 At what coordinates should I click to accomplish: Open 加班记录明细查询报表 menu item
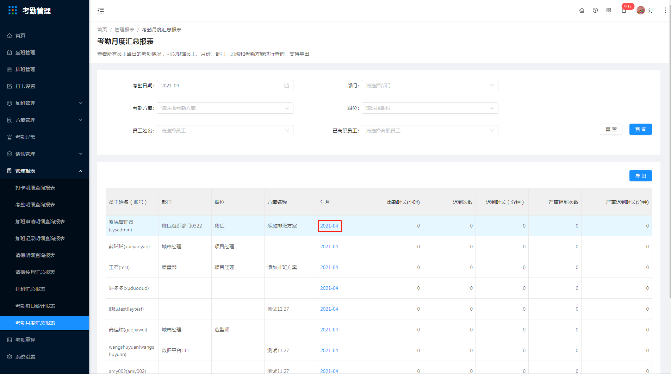click(44, 238)
